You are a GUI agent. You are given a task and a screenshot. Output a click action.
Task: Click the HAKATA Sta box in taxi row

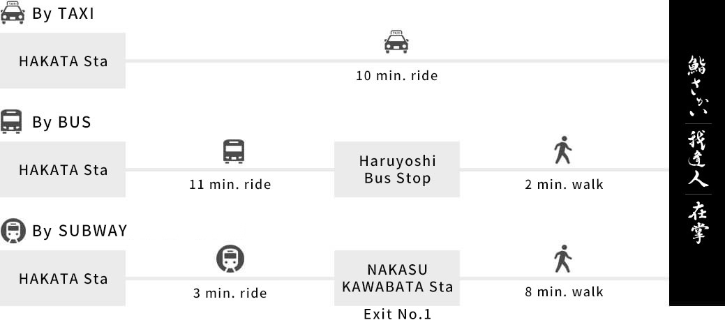(63, 61)
